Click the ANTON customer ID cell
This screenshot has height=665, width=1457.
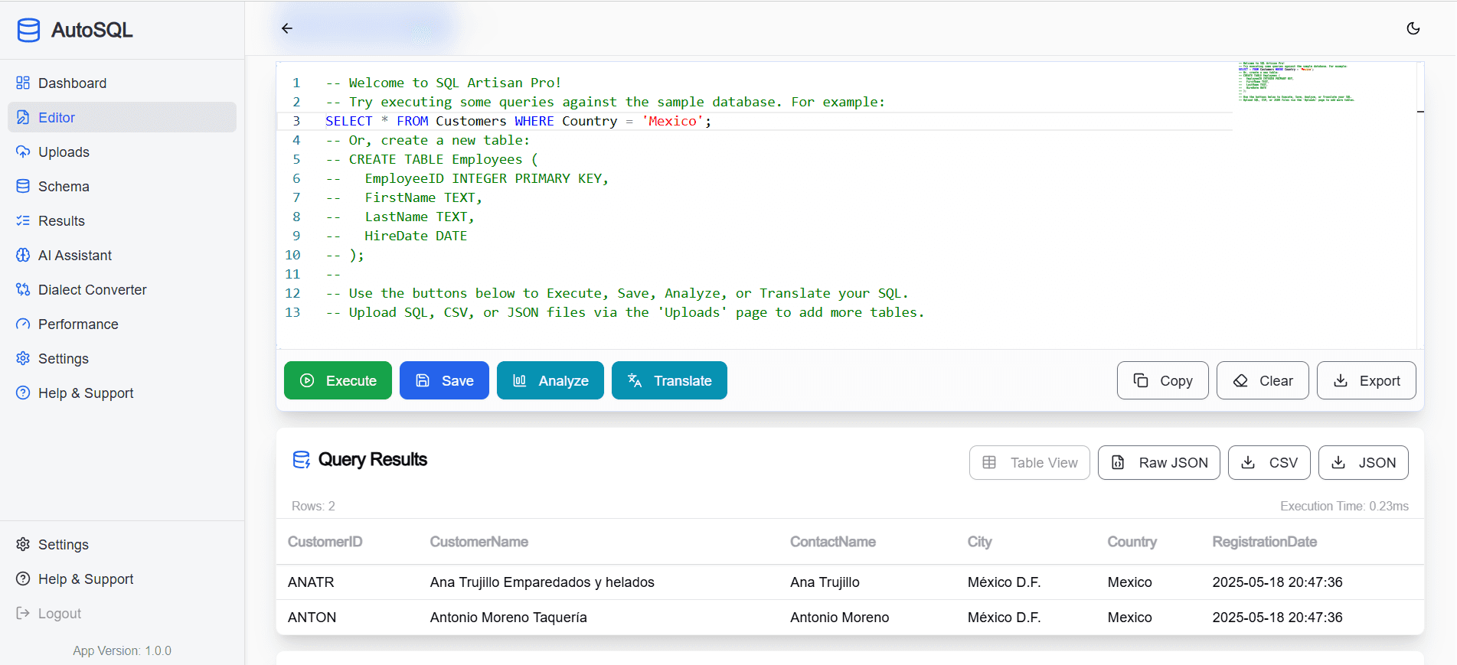click(x=312, y=618)
